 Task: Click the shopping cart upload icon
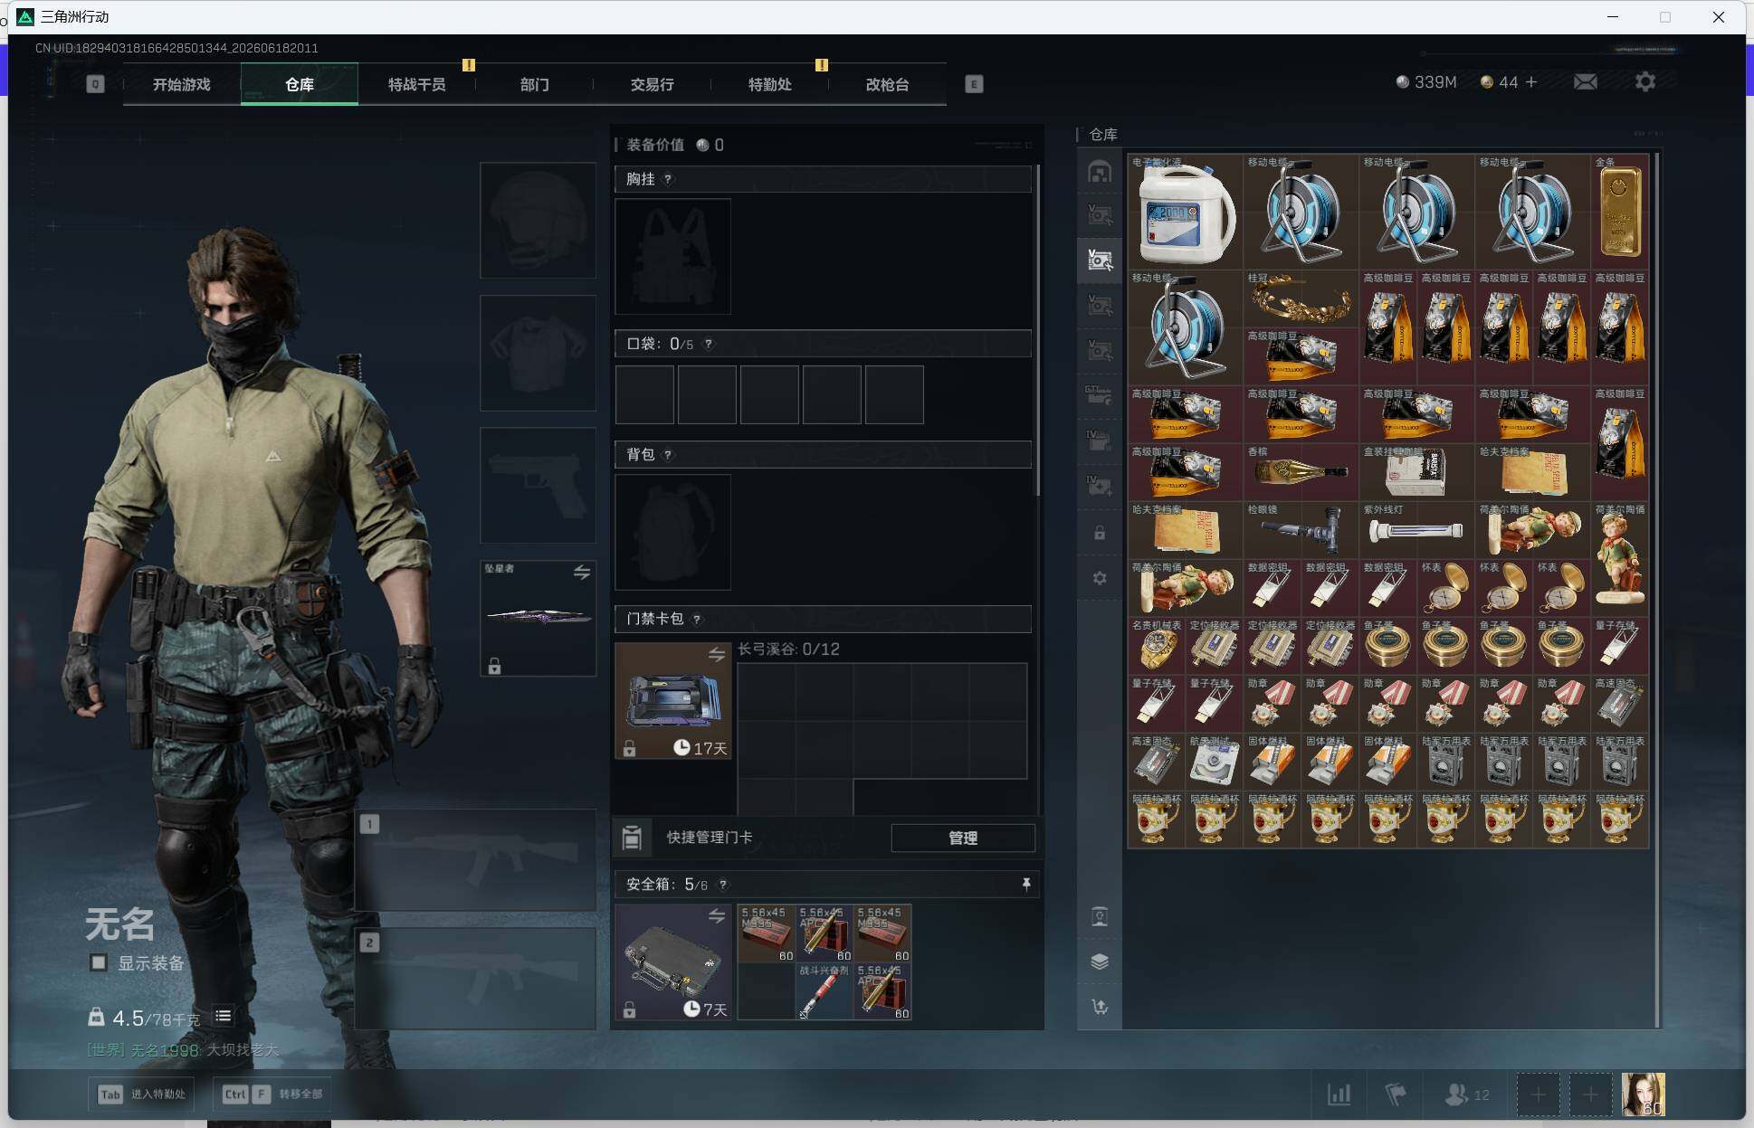[x=1100, y=1007]
